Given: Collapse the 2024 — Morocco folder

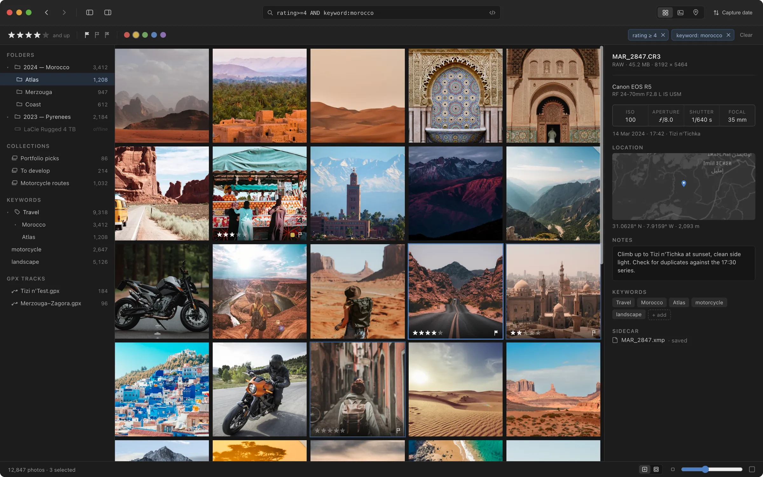Looking at the screenshot, I should pyautogui.click(x=8, y=67).
